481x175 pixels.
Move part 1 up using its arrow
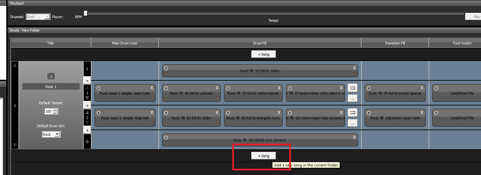pos(87,88)
